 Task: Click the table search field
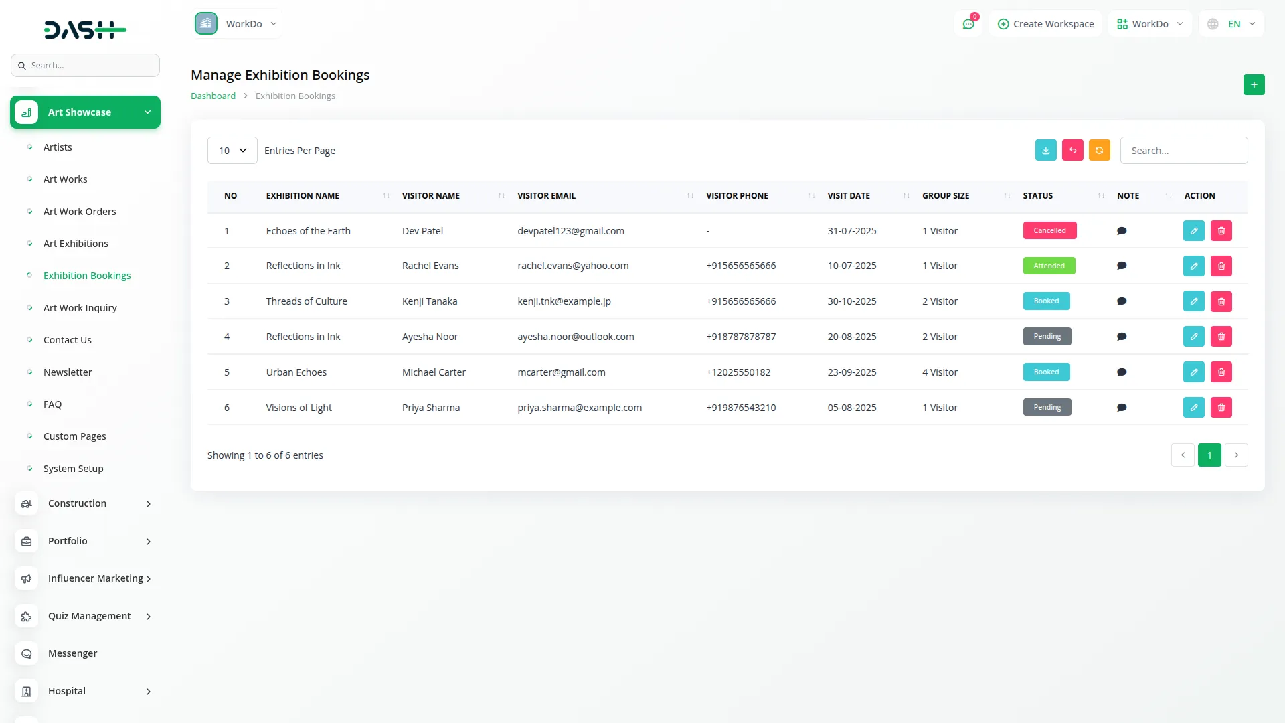tap(1183, 151)
